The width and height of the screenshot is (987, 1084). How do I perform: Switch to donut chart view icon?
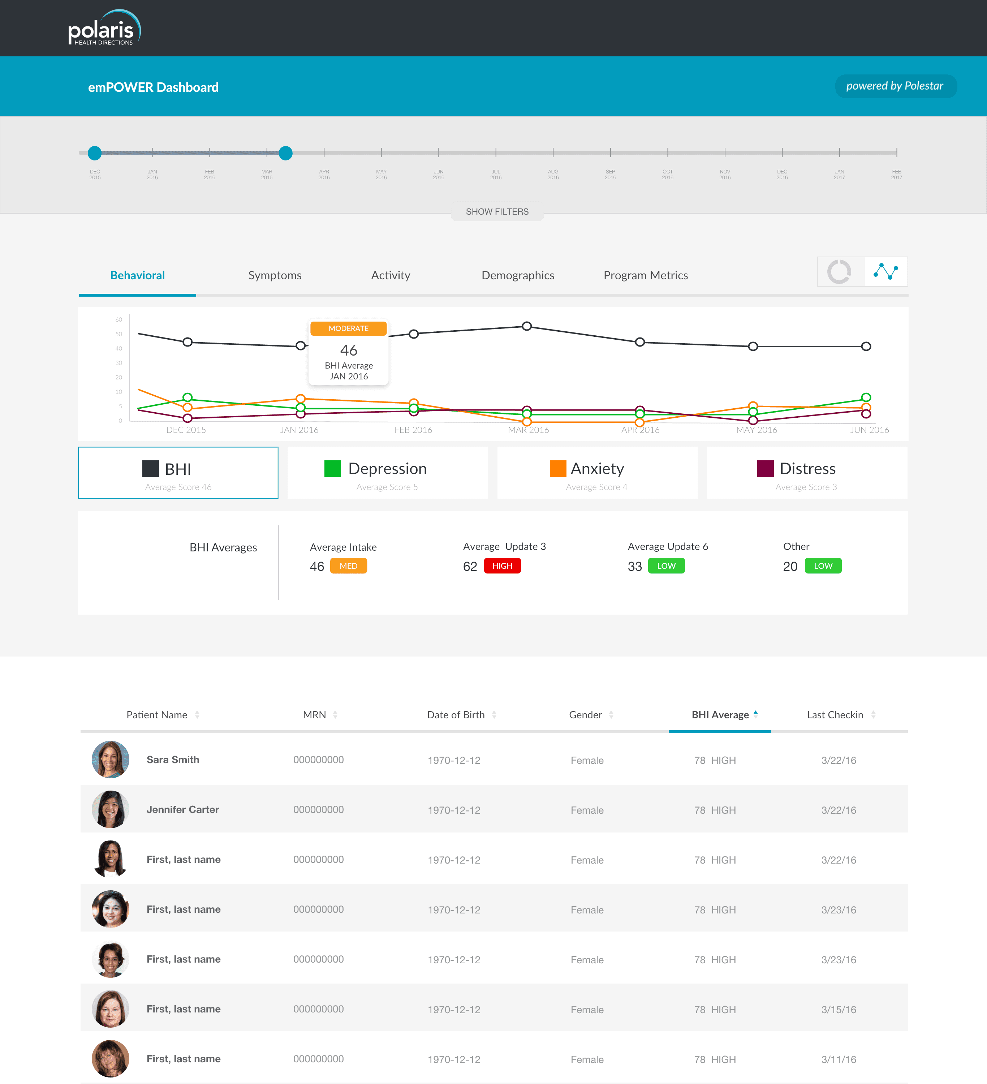(840, 271)
